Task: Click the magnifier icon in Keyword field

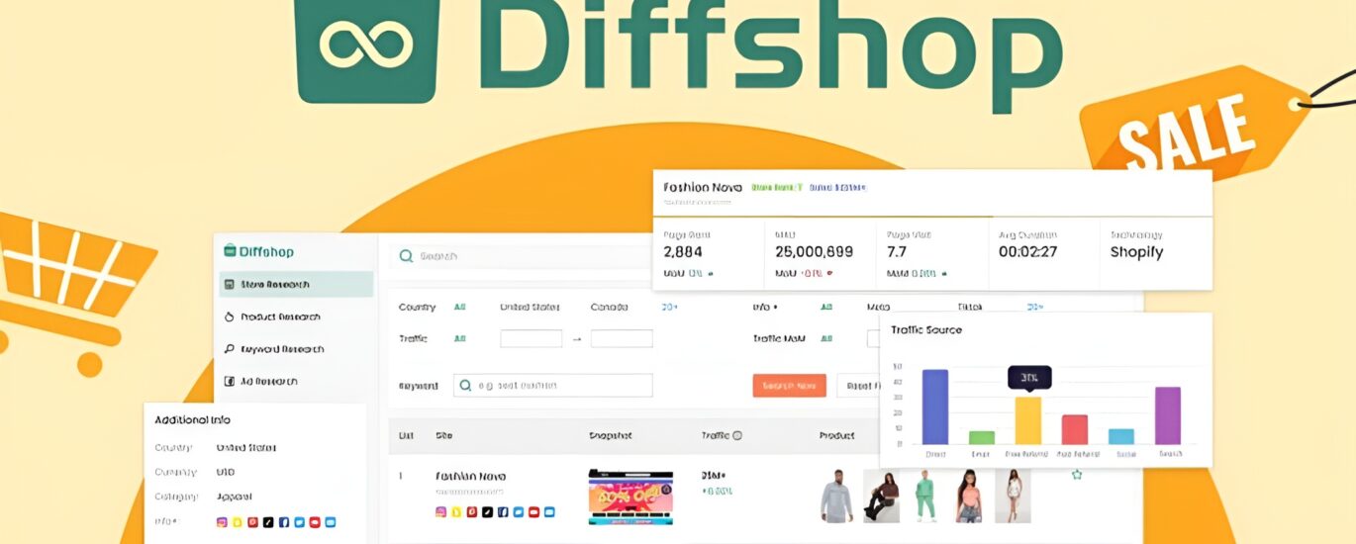Action: 465,386
